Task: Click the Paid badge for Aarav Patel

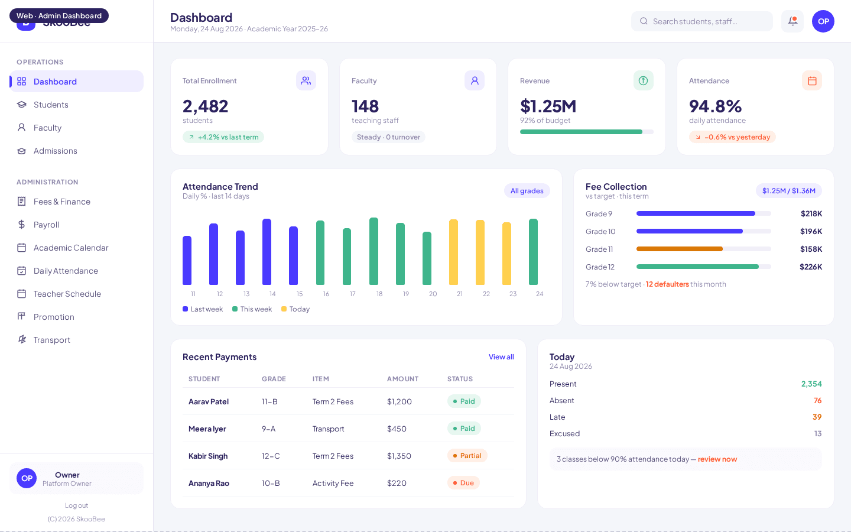Action: 464,401
